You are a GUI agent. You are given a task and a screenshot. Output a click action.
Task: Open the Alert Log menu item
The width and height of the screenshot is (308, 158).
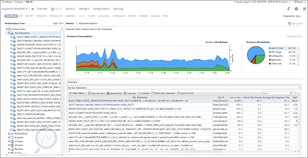click(118, 9)
